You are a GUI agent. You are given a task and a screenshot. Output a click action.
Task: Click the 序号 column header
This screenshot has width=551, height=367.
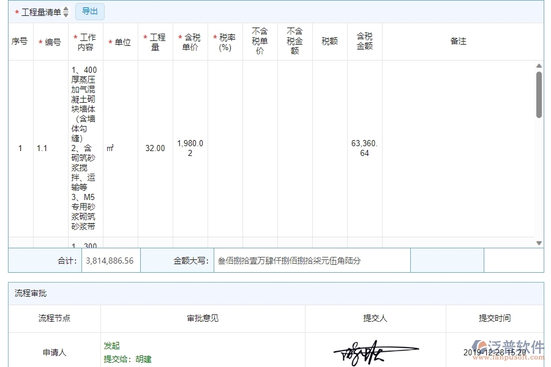[20, 42]
